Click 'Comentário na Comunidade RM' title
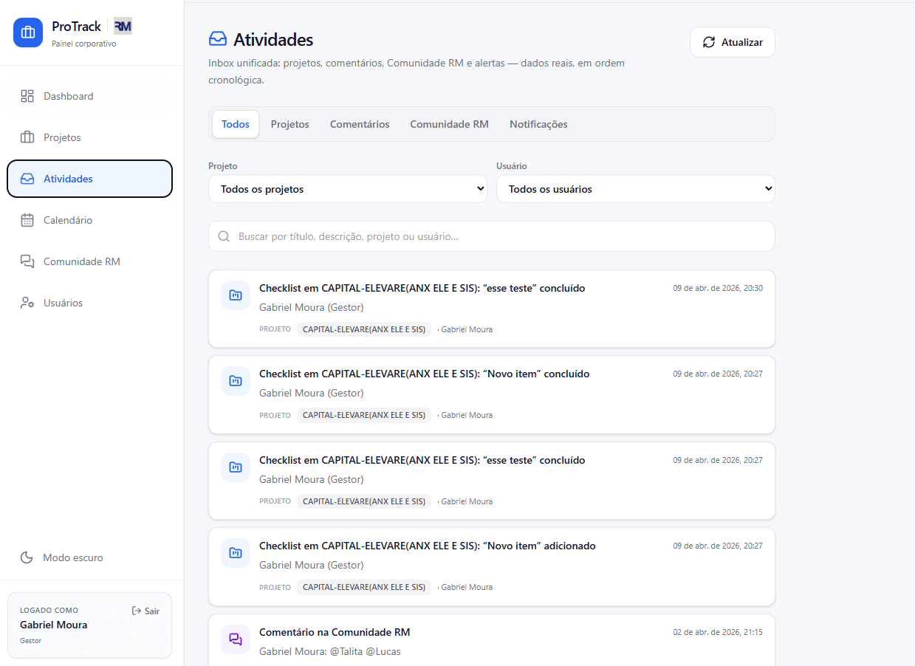 tap(335, 632)
